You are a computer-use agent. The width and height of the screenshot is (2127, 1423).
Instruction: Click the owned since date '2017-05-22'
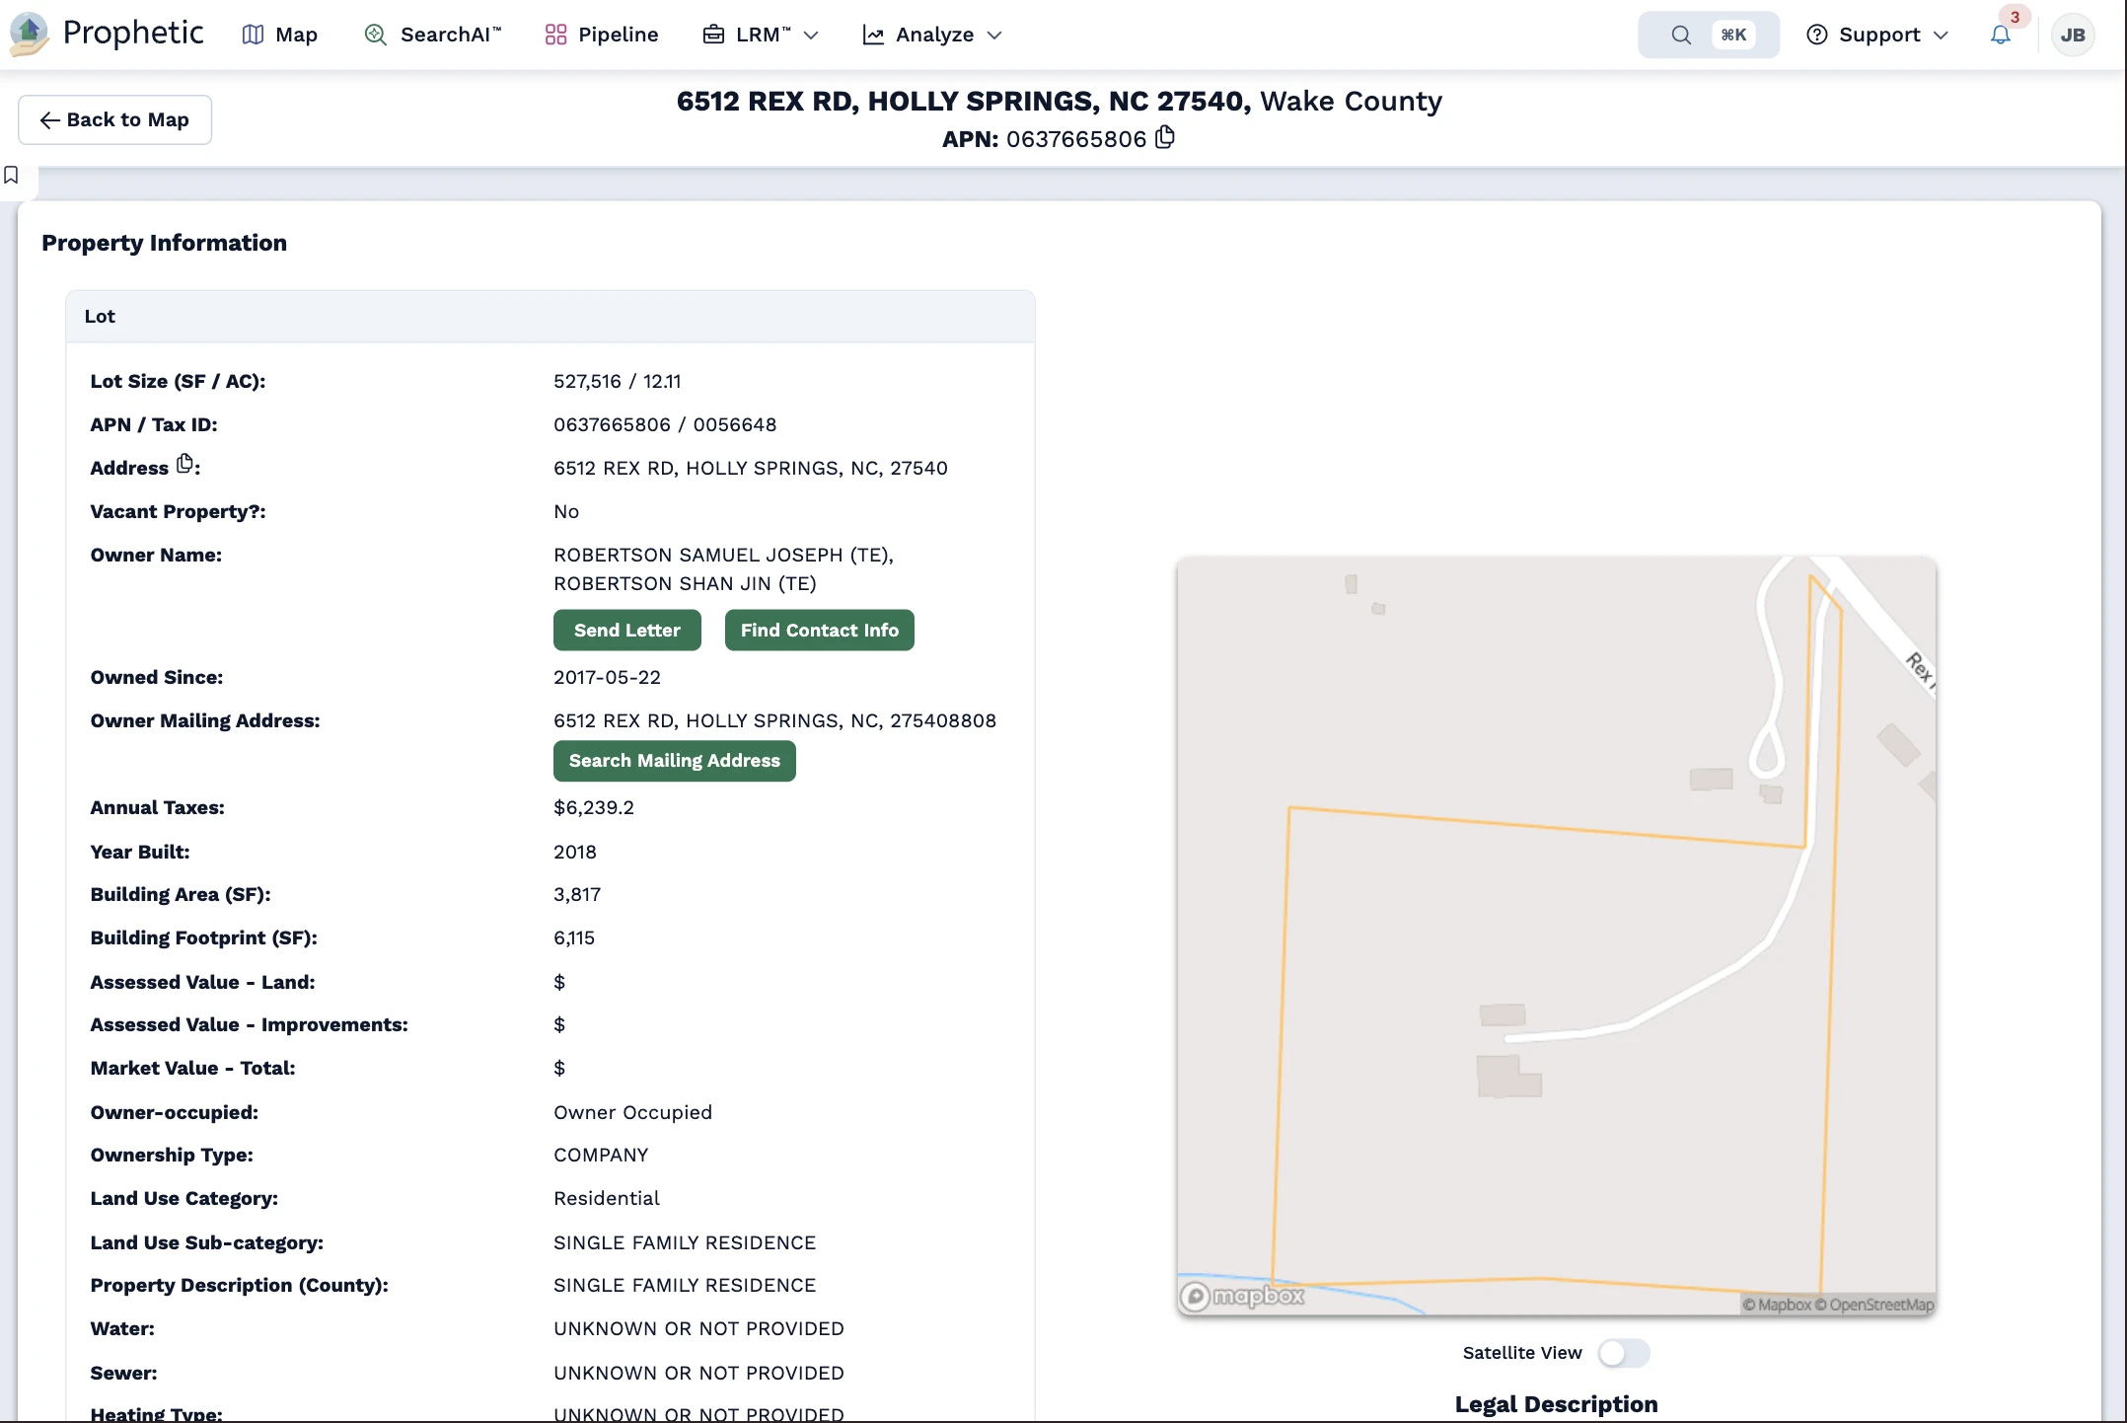tap(608, 678)
